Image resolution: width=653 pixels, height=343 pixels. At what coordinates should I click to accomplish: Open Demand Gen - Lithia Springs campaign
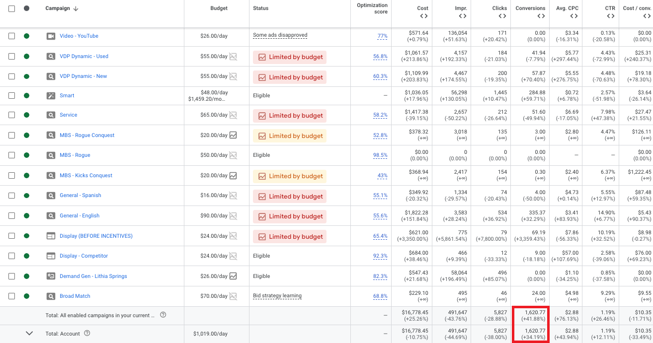pos(93,276)
